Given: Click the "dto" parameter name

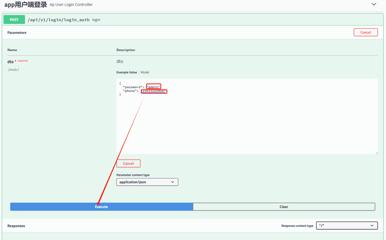Looking at the screenshot, I should click(10, 62).
